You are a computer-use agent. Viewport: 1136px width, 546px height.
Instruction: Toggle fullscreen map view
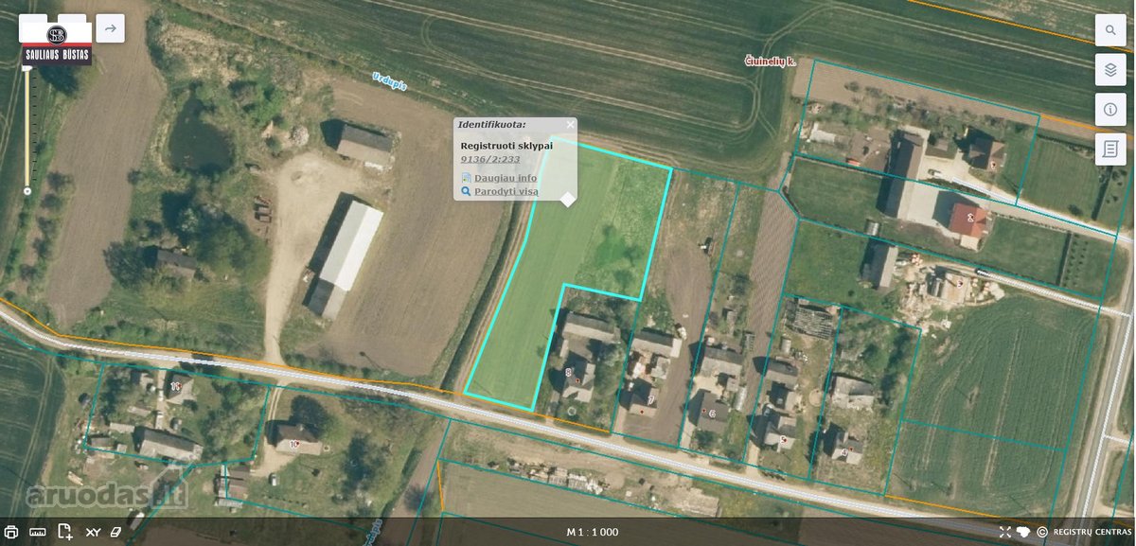(x=1004, y=532)
